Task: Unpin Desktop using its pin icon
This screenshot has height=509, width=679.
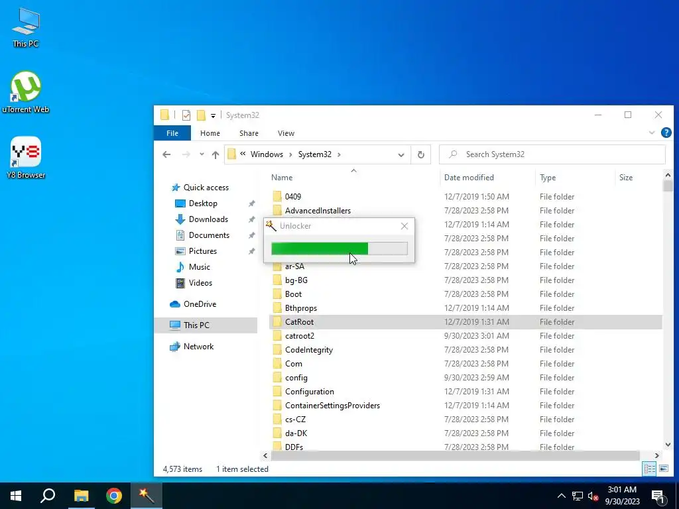Action: coord(251,204)
